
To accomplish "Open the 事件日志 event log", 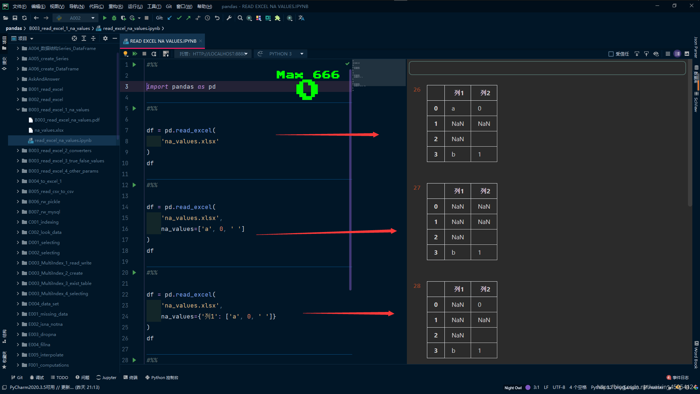I will [678, 378].
